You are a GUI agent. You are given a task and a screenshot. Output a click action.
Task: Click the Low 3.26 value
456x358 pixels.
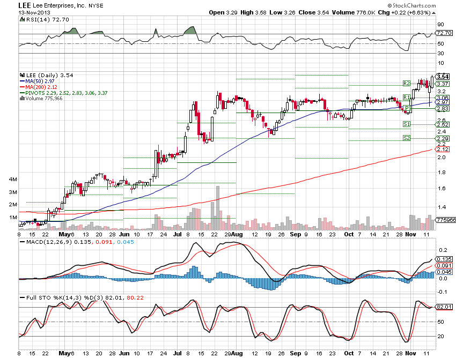(282, 12)
